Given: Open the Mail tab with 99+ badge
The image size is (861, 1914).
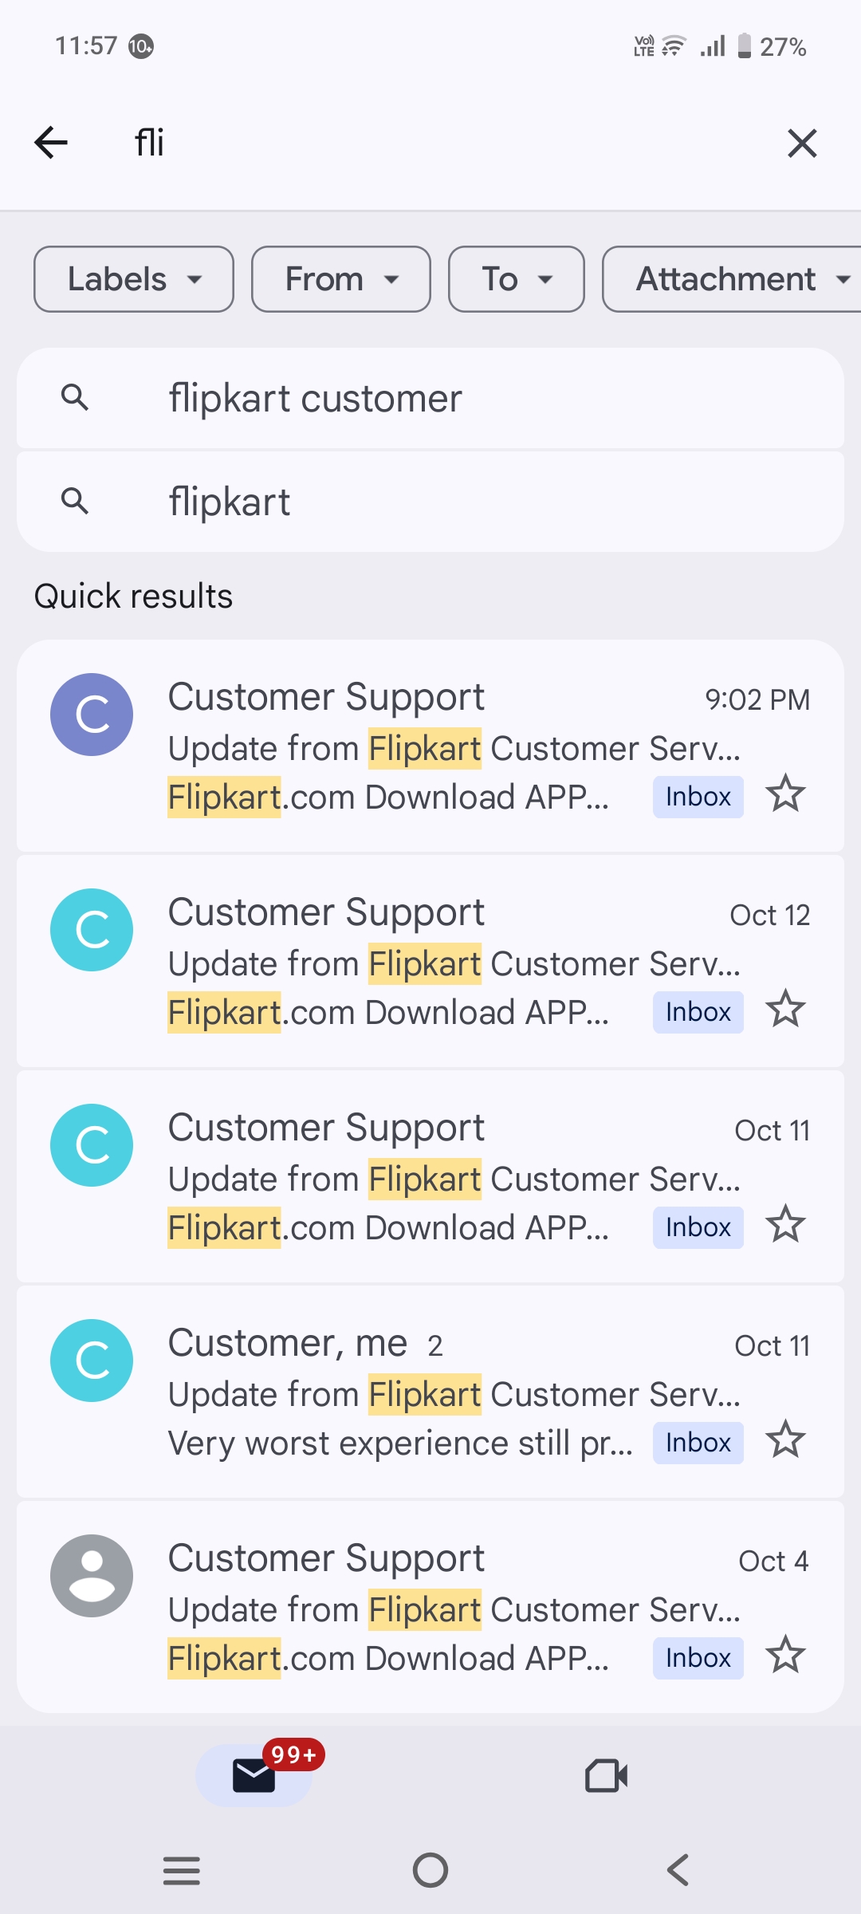Looking at the screenshot, I should (x=254, y=1775).
